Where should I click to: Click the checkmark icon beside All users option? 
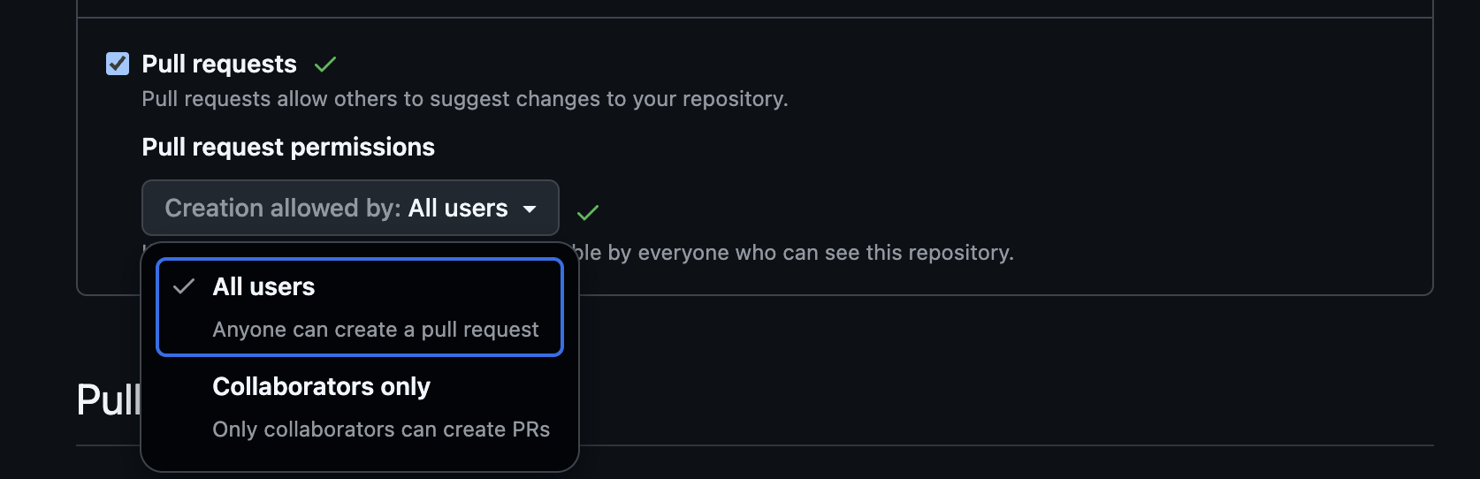[x=184, y=286]
